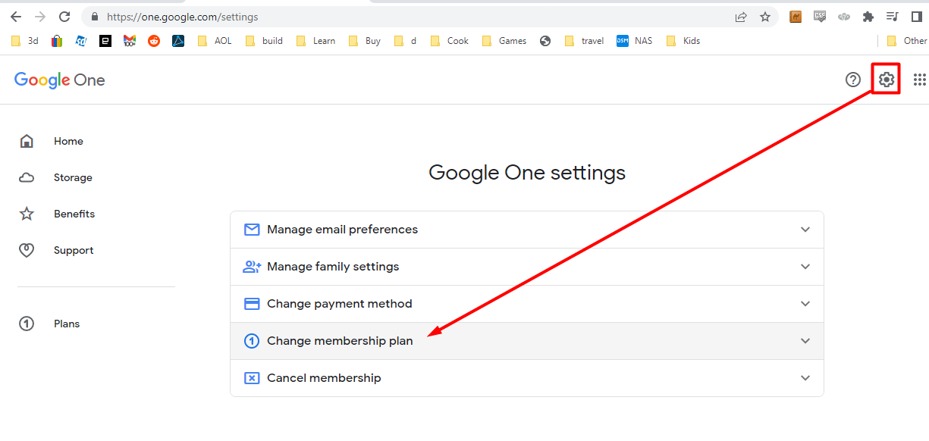Open the d bookmarks folder
This screenshot has width=929, height=441.
tap(406, 41)
